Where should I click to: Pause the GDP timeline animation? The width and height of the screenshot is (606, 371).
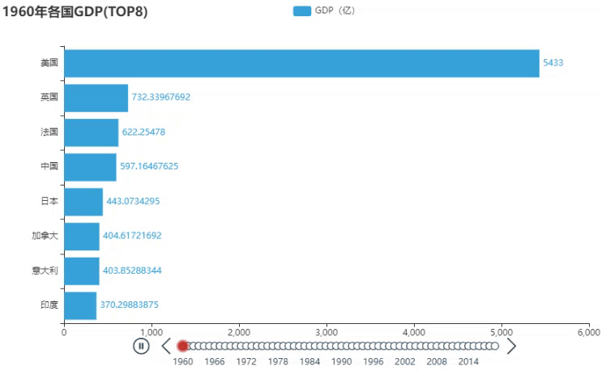pyautogui.click(x=141, y=346)
